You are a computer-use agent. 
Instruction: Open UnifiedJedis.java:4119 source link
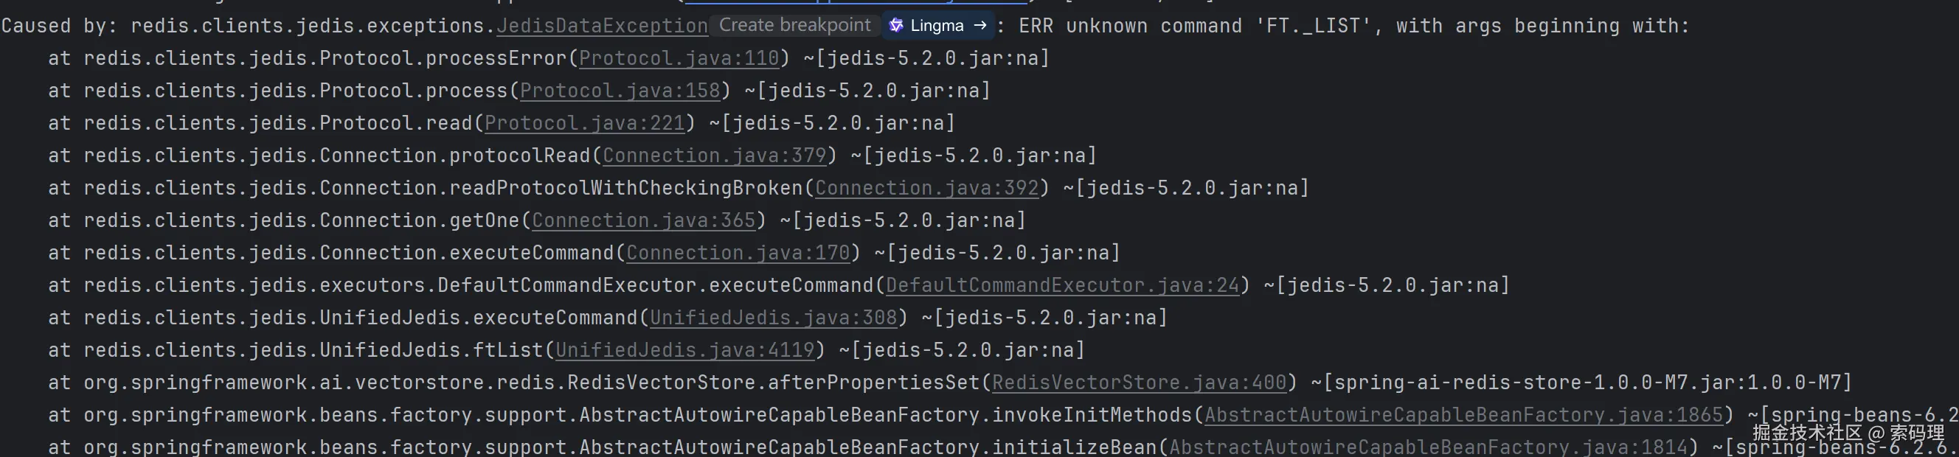coord(685,351)
